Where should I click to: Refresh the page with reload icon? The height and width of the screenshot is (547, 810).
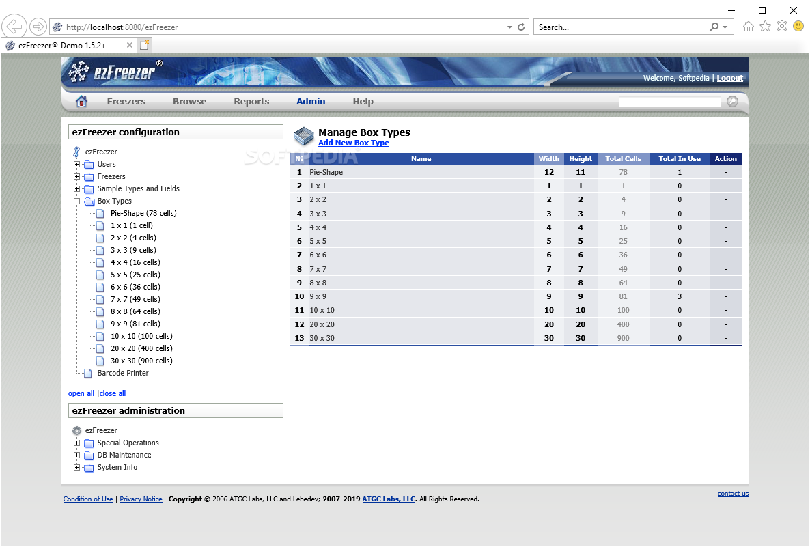coord(521,27)
